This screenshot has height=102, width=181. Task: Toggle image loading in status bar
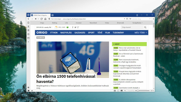(x=121, y=91)
